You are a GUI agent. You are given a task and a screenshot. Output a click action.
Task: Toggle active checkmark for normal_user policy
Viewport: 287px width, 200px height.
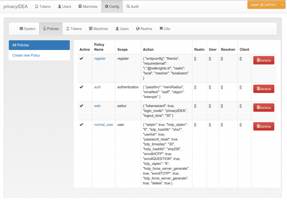(x=81, y=125)
